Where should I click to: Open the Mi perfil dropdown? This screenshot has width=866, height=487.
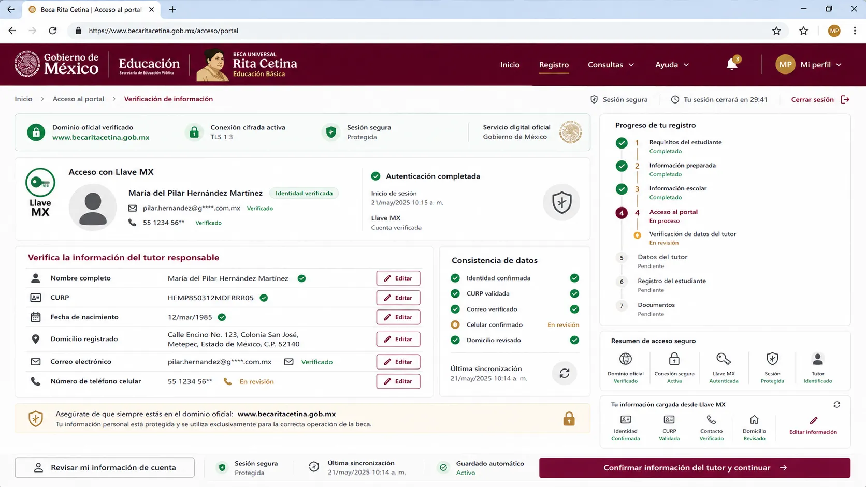click(809, 64)
